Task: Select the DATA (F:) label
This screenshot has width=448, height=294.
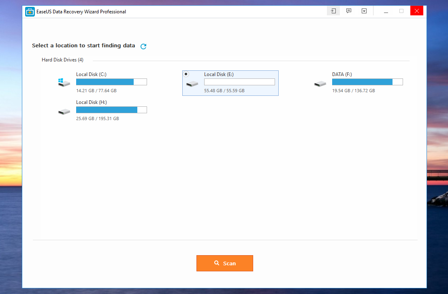Action: (x=342, y=74)
